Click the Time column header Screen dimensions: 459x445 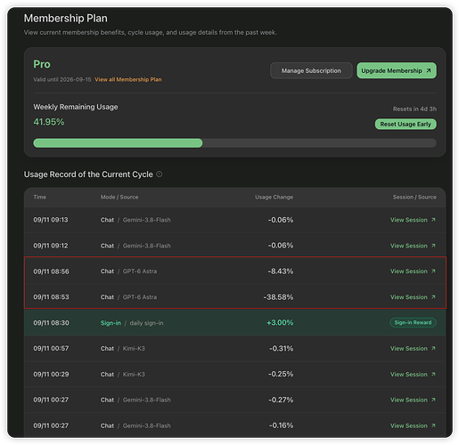pyautogui.click(x=40, y=197)
